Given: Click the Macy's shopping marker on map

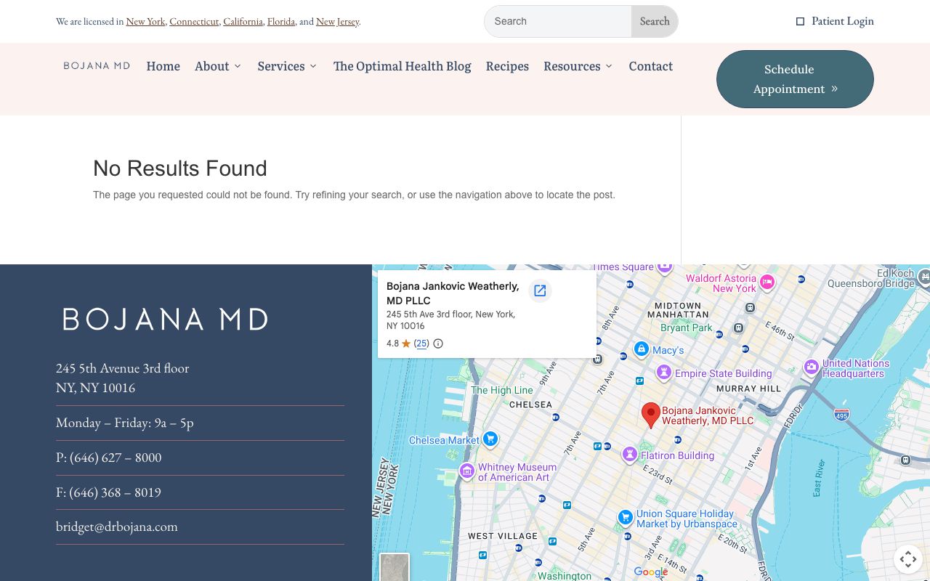Looking at the screenshot, I should point(641,349).
